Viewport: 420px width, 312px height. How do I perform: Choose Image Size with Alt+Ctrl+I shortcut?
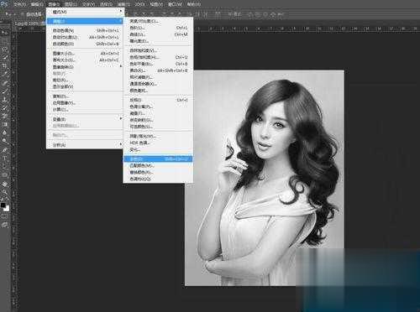[x=85, y=53]
